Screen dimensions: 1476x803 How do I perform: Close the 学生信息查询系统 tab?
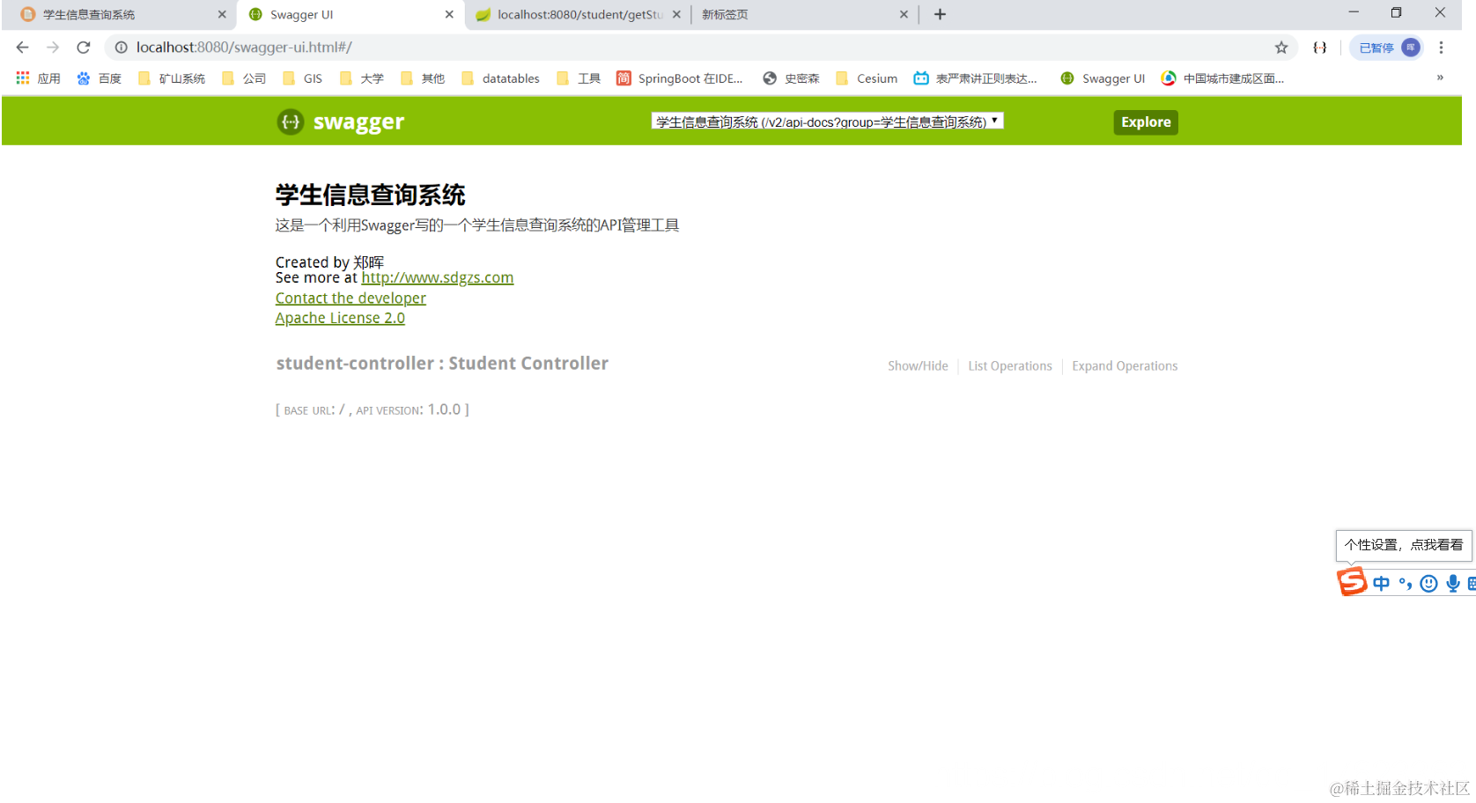click(x=222, y=14)
